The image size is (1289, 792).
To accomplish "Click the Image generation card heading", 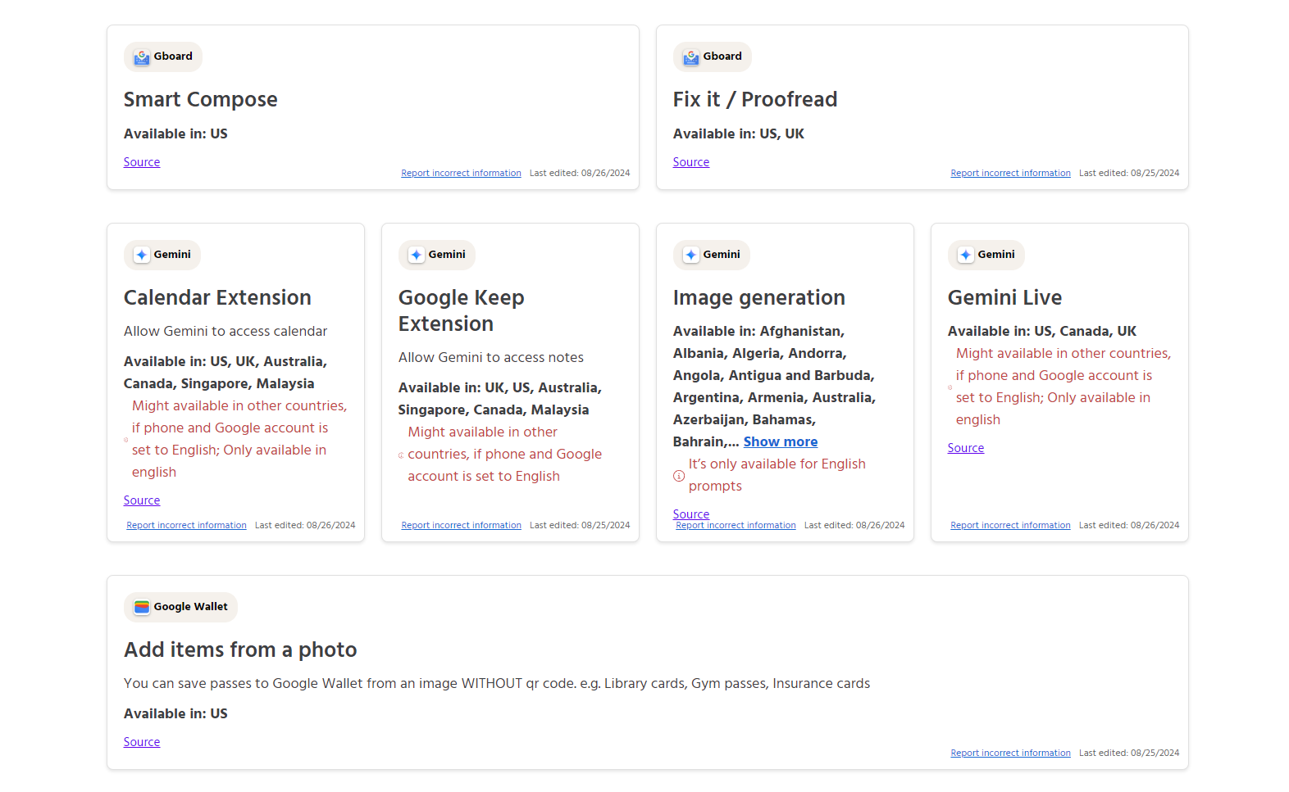I will tap(758, 297).
